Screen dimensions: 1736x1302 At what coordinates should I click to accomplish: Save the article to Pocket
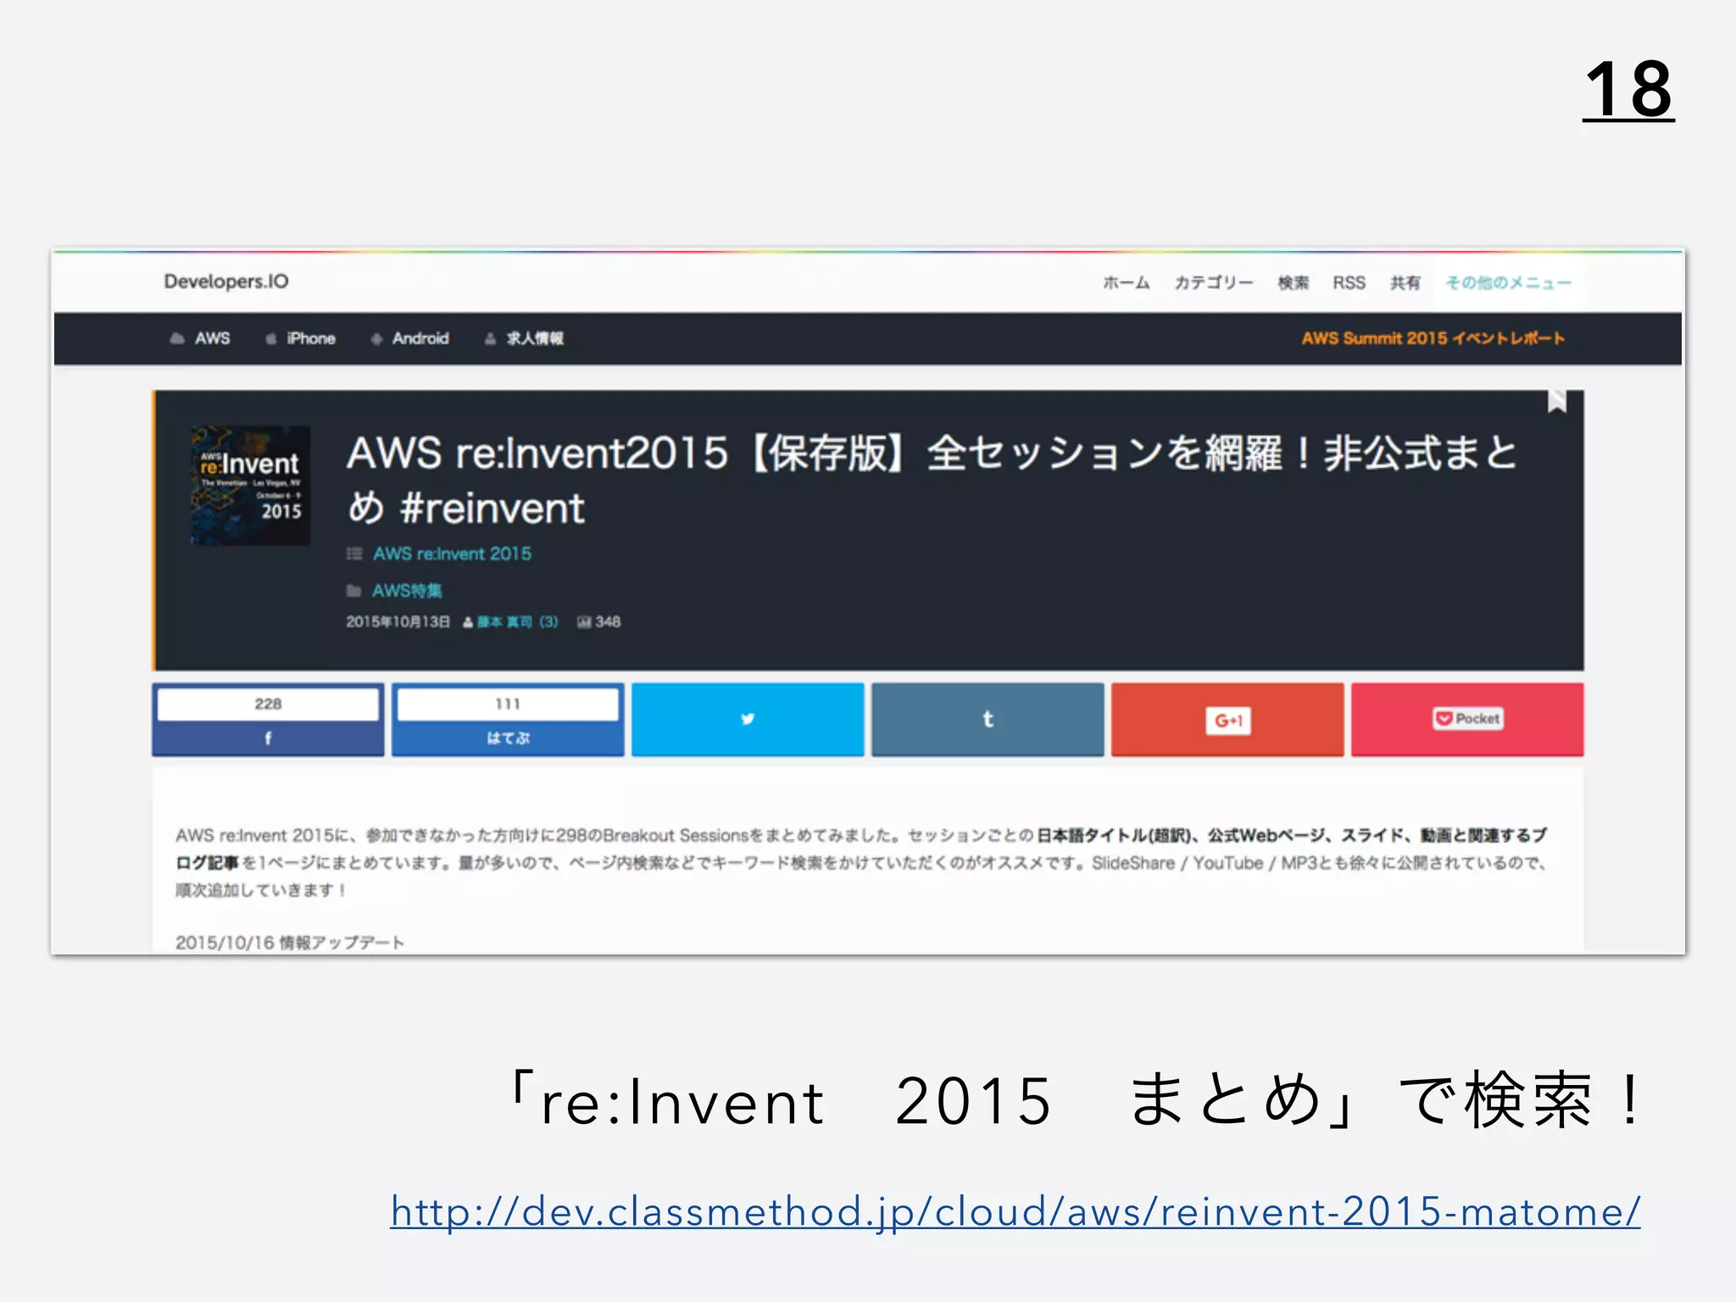pos(1467,719)
